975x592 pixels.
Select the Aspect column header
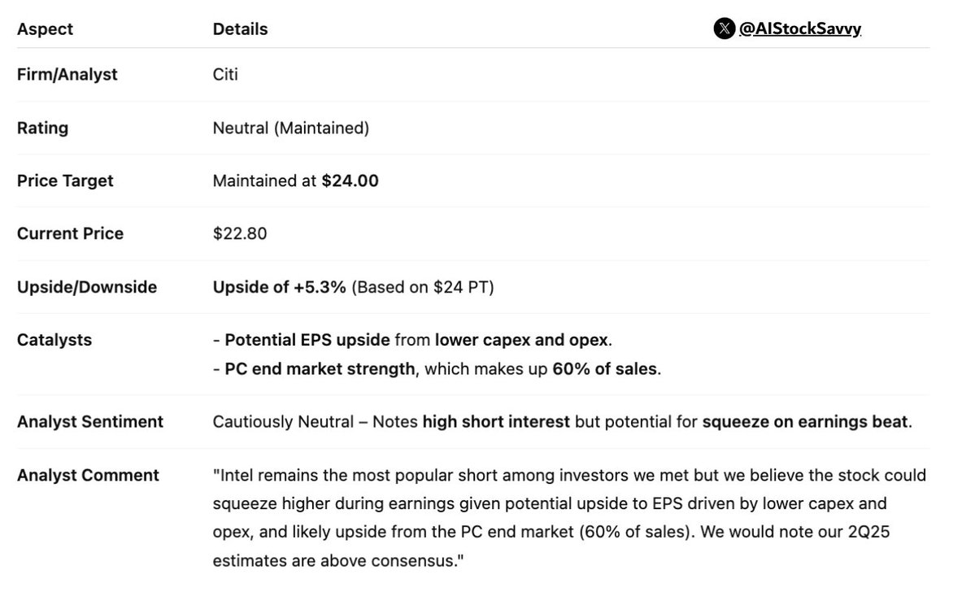pos(45,29)
